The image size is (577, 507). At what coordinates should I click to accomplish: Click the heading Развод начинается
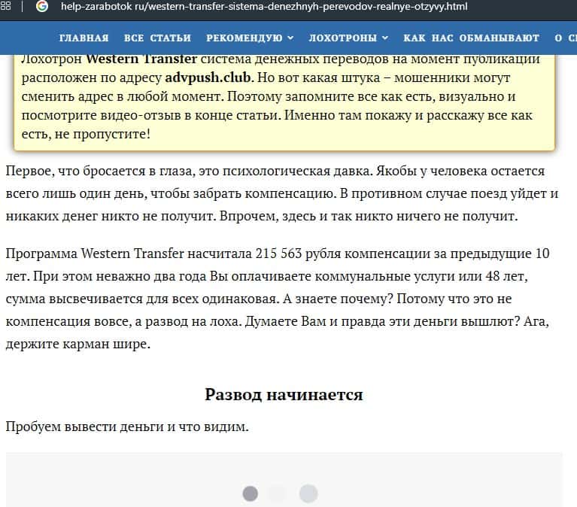[x=284, y=394]
